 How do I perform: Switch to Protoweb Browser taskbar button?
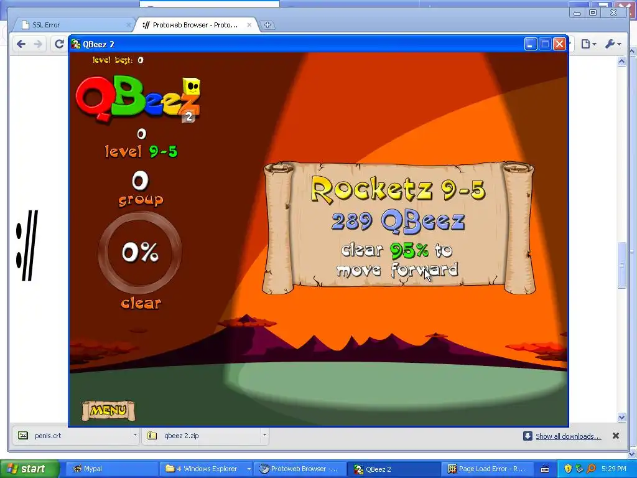tap(300, 469)
